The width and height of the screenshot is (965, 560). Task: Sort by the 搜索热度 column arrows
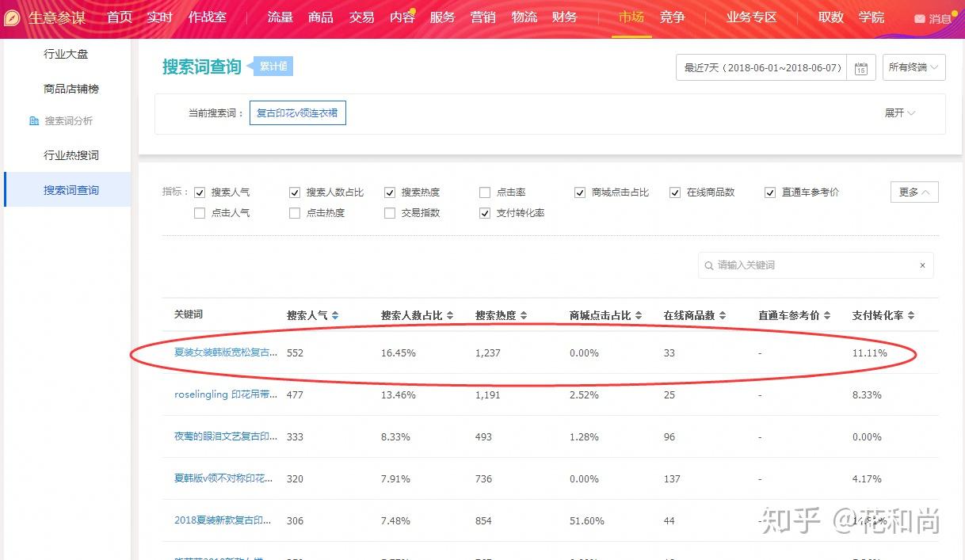[524, 315]
